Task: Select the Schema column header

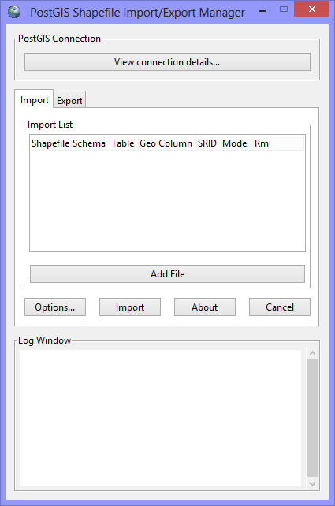Action: point(91,143)
